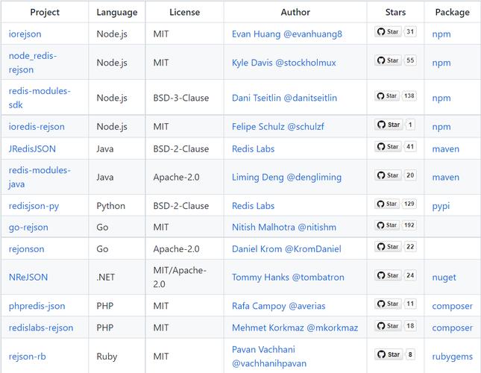
Task: Star the redis-modules-sdk repository
Action: point(387,96)
